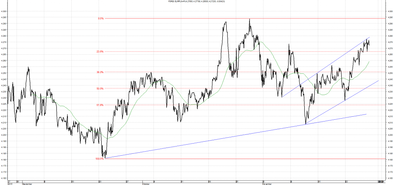
Task: Select the 61.8% Fibonacci retracement label
Action: click(100, 105)
